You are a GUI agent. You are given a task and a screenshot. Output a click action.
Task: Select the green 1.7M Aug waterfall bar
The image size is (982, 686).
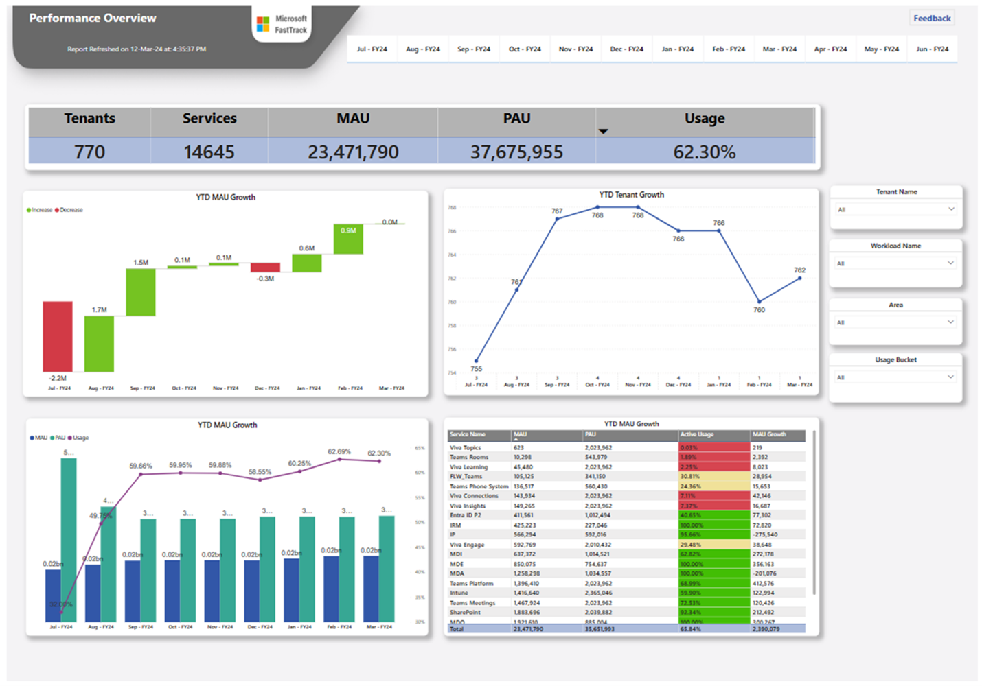click(x=99, y=344)
